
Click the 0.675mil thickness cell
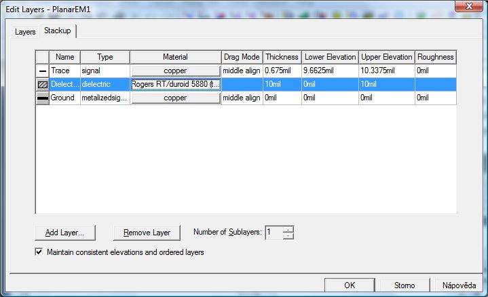[282, 71]
